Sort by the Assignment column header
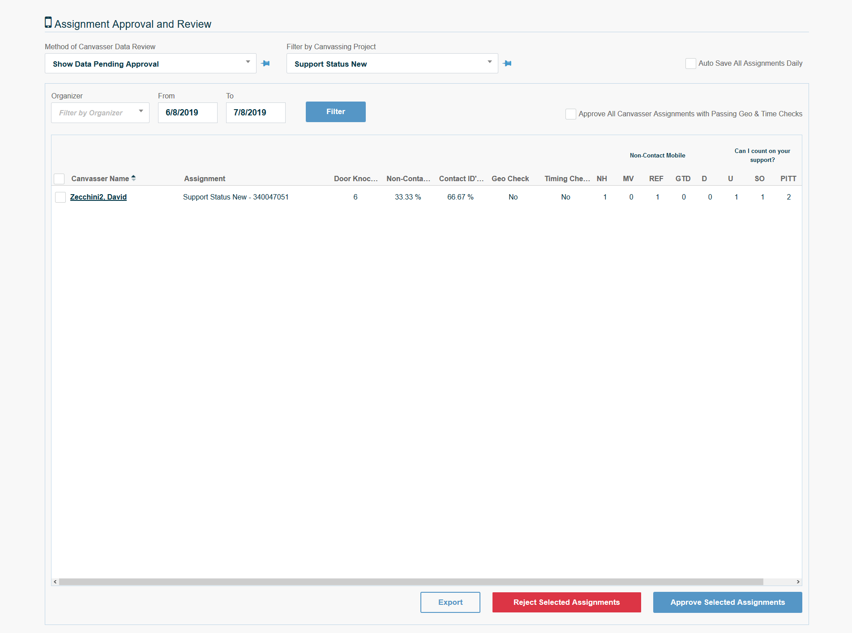852x633 pixels. coord(205,178)
